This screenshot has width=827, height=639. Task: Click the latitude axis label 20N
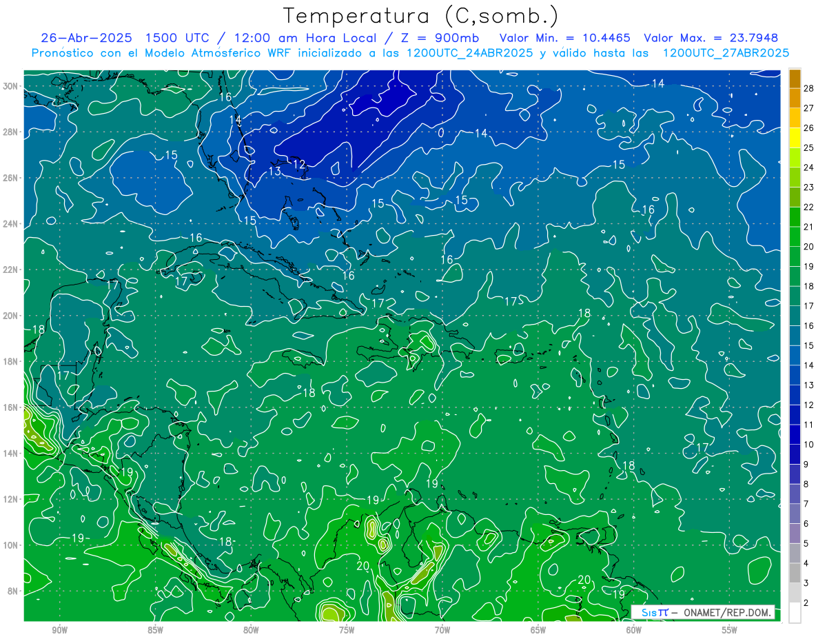click(x=11, y=316)
